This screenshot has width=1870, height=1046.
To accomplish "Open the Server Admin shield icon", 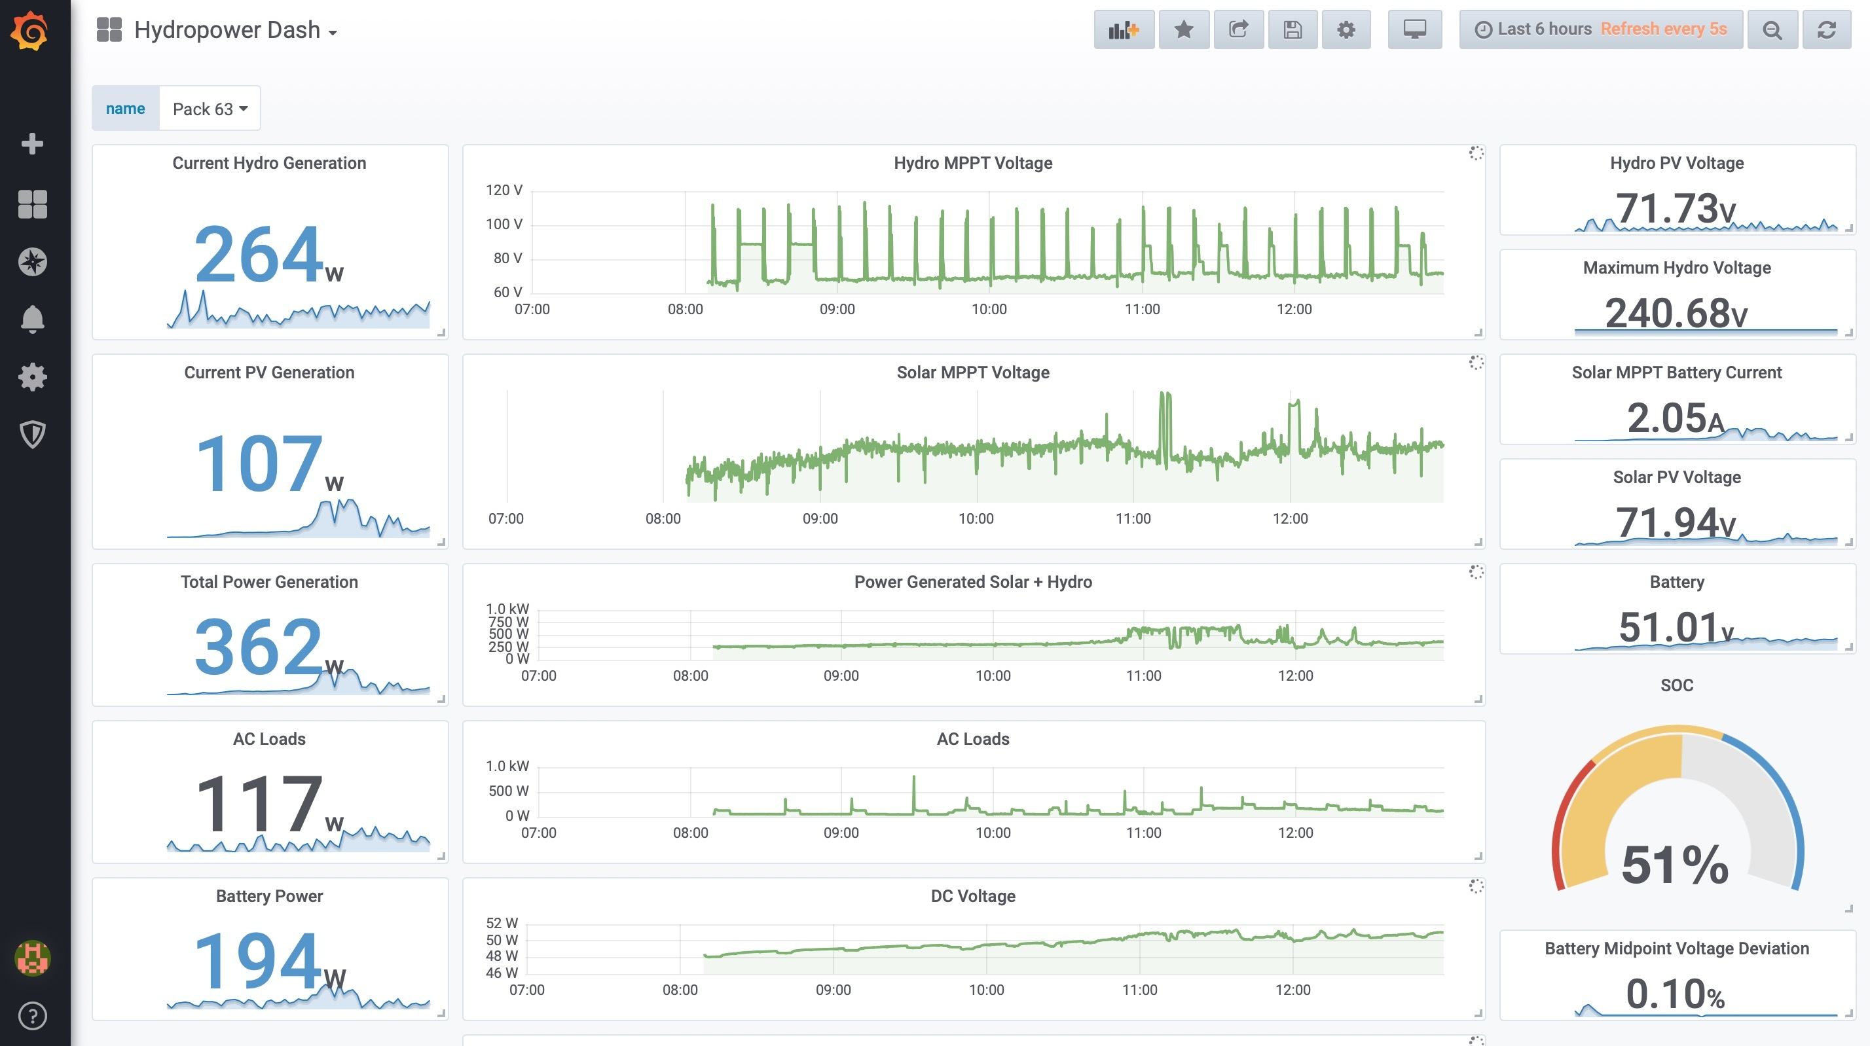I will point(32,434).
